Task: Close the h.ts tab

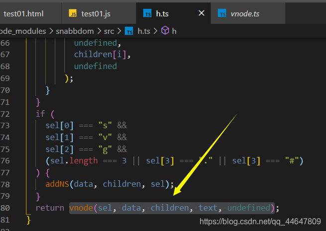Action: pos(201,13)
